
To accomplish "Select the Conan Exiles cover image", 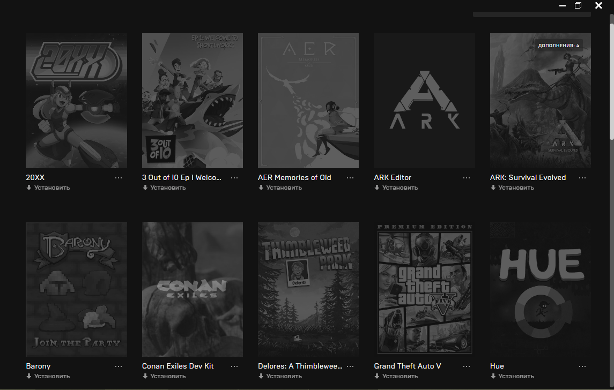I will [193, 289].
